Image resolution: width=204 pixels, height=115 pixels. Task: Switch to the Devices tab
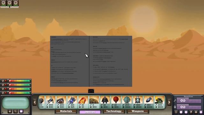click(x=90, y=112)
